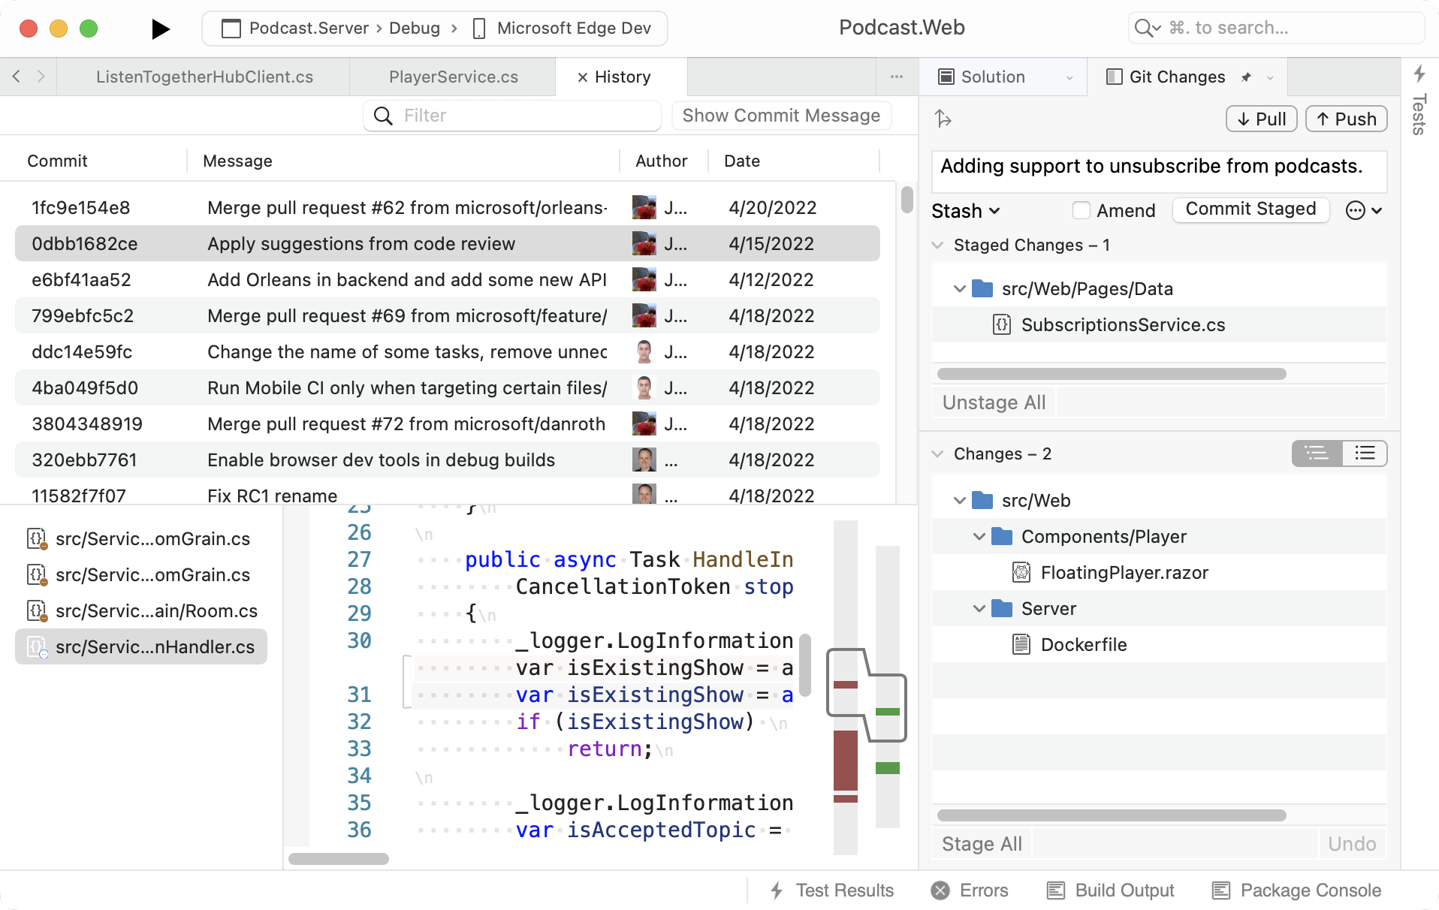Collapse the Components/Player folder
This screenshot has height=910, width=1439.
(x=979, y=537)
